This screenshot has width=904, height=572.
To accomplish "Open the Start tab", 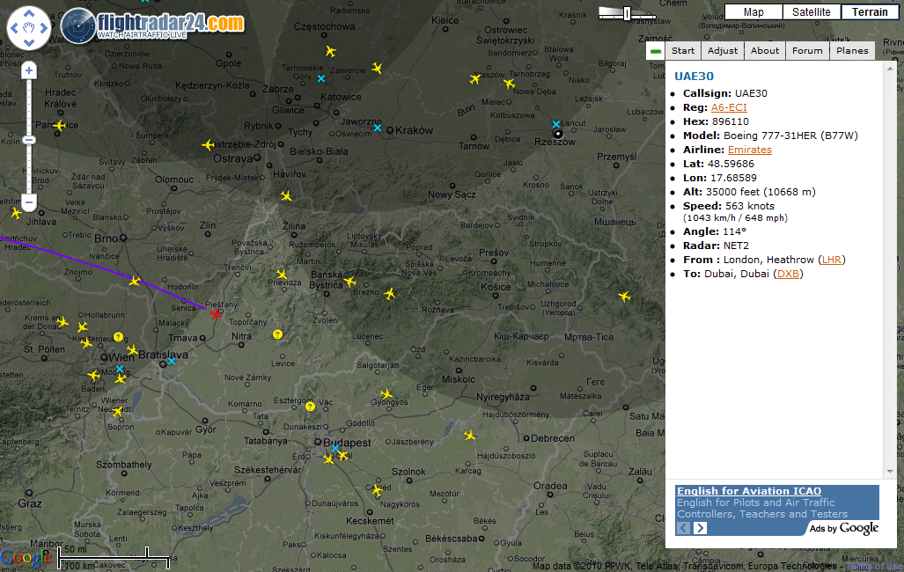I will (683, 51).
